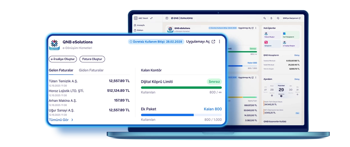Click the QNB Dijital Köprü logo in the header
Image resolution: width=350 pixels, height=147 pixels.
[182, 18]
